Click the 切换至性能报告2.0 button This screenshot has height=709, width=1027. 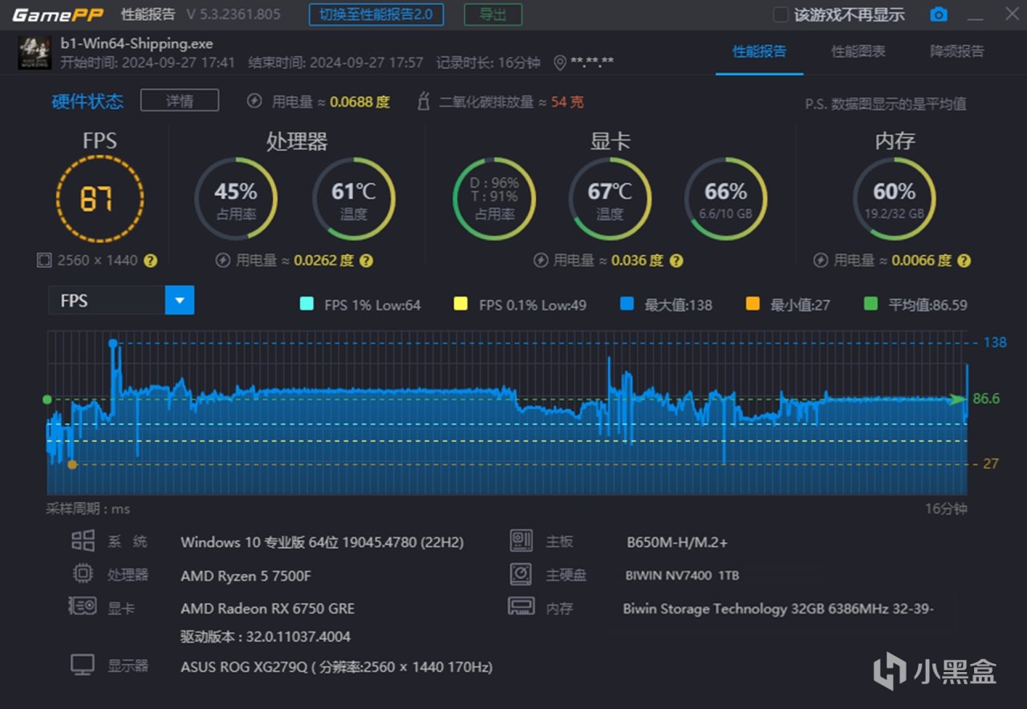tap(376, 14)
